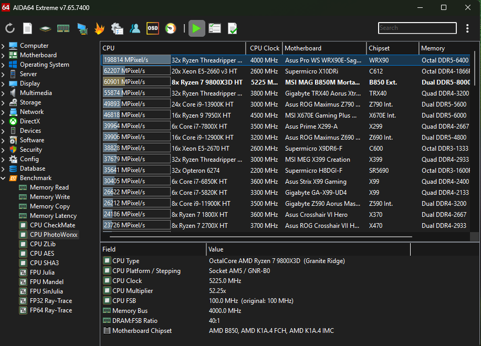Open the FPU Julia benchmark
The width and height of the screenshot is (481, 346).
click(42, 272)
